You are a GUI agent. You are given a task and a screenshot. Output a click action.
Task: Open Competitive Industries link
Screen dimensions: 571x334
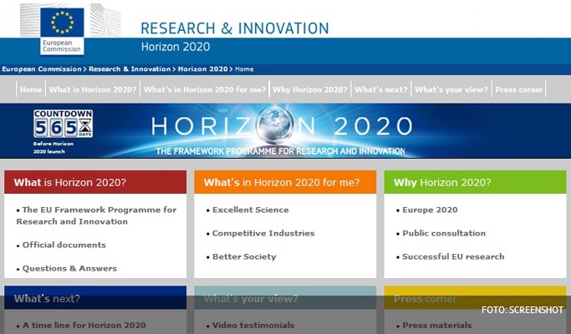click(x=263, y=233)
